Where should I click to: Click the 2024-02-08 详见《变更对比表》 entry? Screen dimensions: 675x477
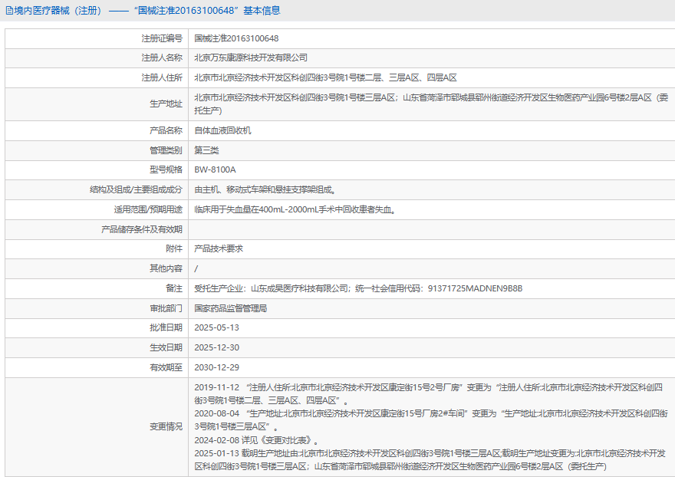[x=257, y=440]
